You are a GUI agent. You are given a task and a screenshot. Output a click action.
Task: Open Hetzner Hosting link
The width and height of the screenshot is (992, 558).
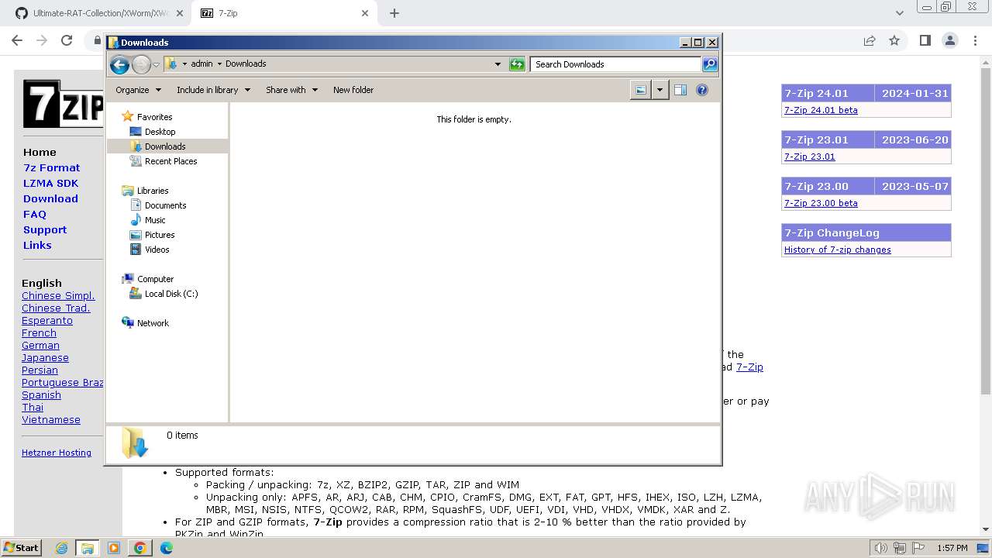[x=57, y=453]
